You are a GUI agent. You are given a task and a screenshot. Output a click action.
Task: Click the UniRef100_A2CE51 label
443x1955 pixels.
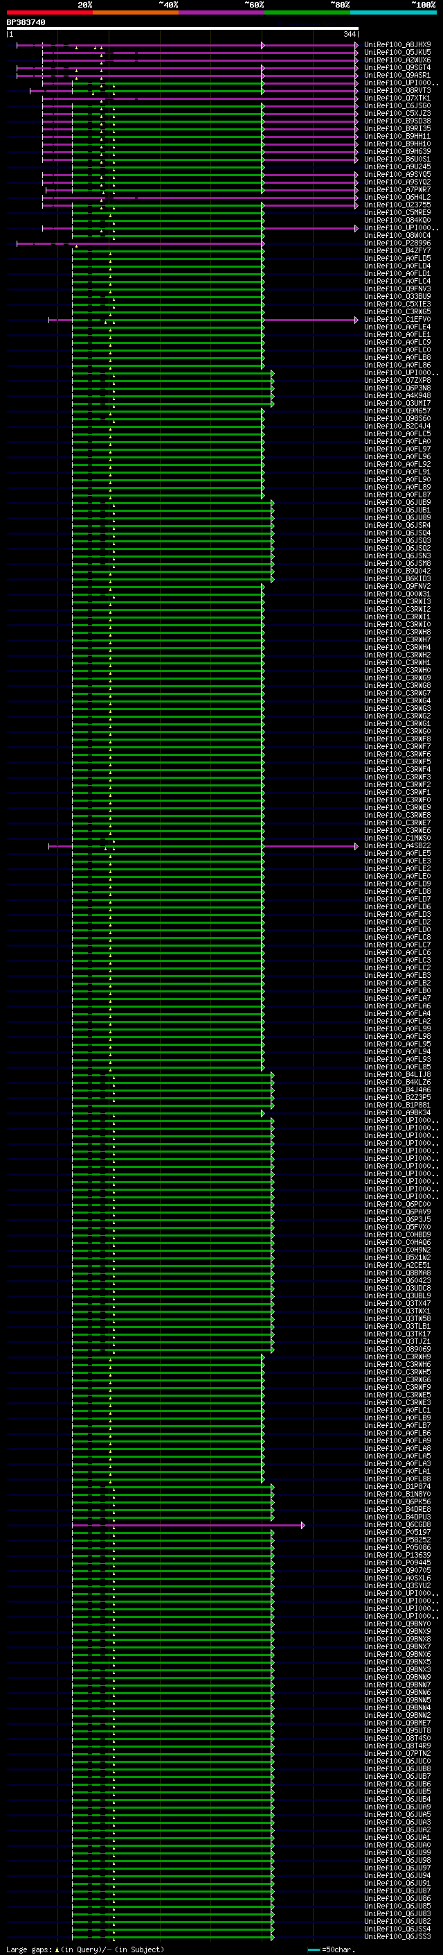point(397,1265)
